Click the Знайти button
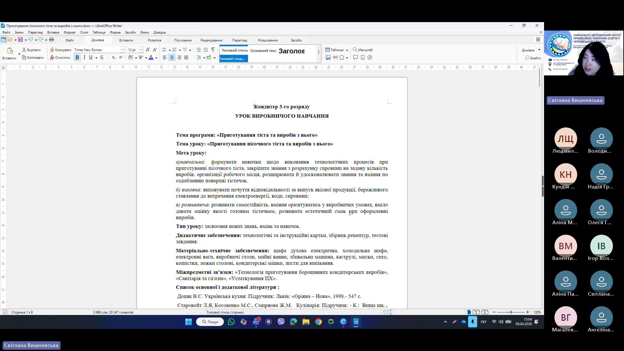The height and width of the screenshot is (351, 624). (x=533, y=58)
